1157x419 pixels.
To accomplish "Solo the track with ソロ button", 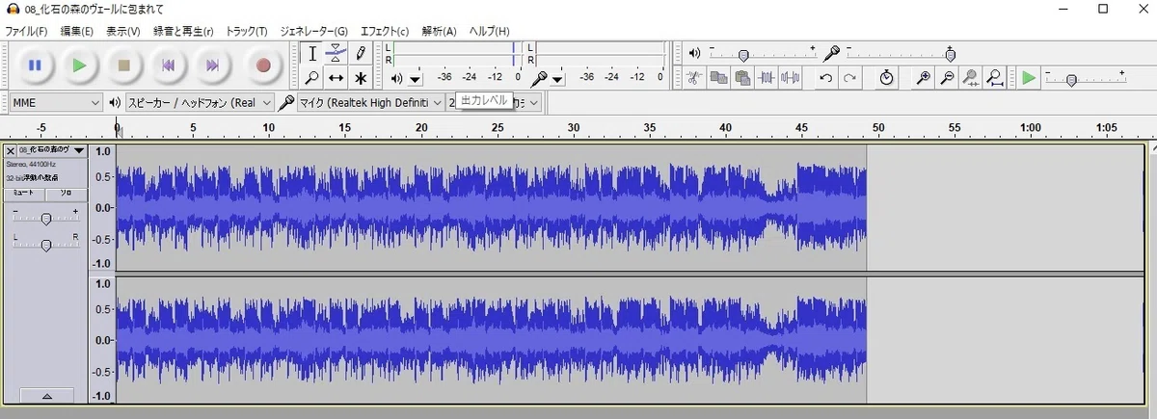I will (66, 193).
